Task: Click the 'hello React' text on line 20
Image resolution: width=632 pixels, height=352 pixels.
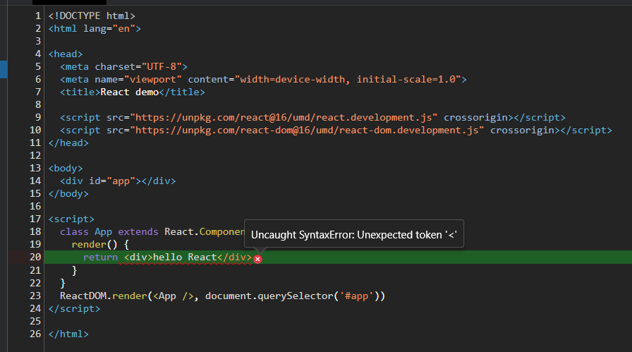Action: point(185,257)
